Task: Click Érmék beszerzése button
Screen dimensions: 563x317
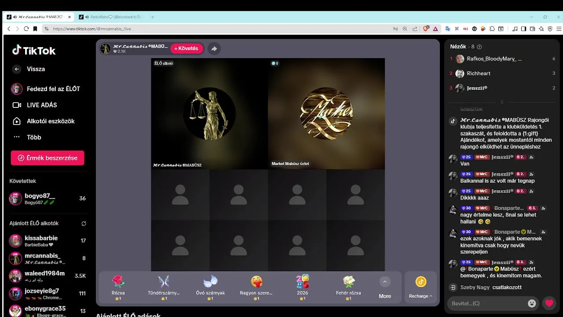Action: [x=48, y=158]
